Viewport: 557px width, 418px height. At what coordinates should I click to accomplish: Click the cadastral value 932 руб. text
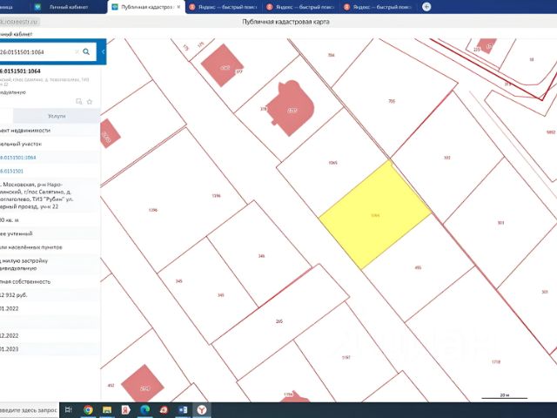14,295
